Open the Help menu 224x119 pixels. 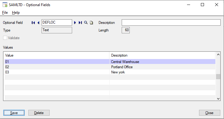point(16,13)
